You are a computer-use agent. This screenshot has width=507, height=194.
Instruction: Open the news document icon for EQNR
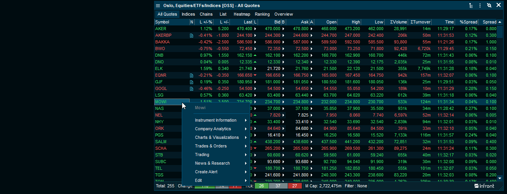(x=192, y=75)
